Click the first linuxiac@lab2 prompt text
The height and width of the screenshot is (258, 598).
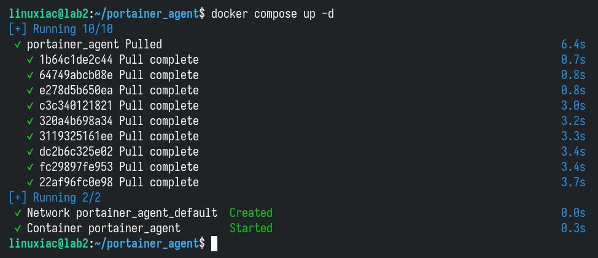coord(49,14)
